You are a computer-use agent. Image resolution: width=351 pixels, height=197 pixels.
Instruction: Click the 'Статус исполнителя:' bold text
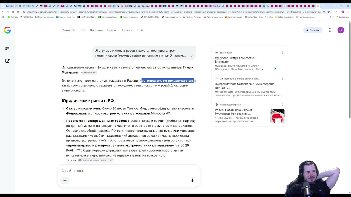coord(83,109)
